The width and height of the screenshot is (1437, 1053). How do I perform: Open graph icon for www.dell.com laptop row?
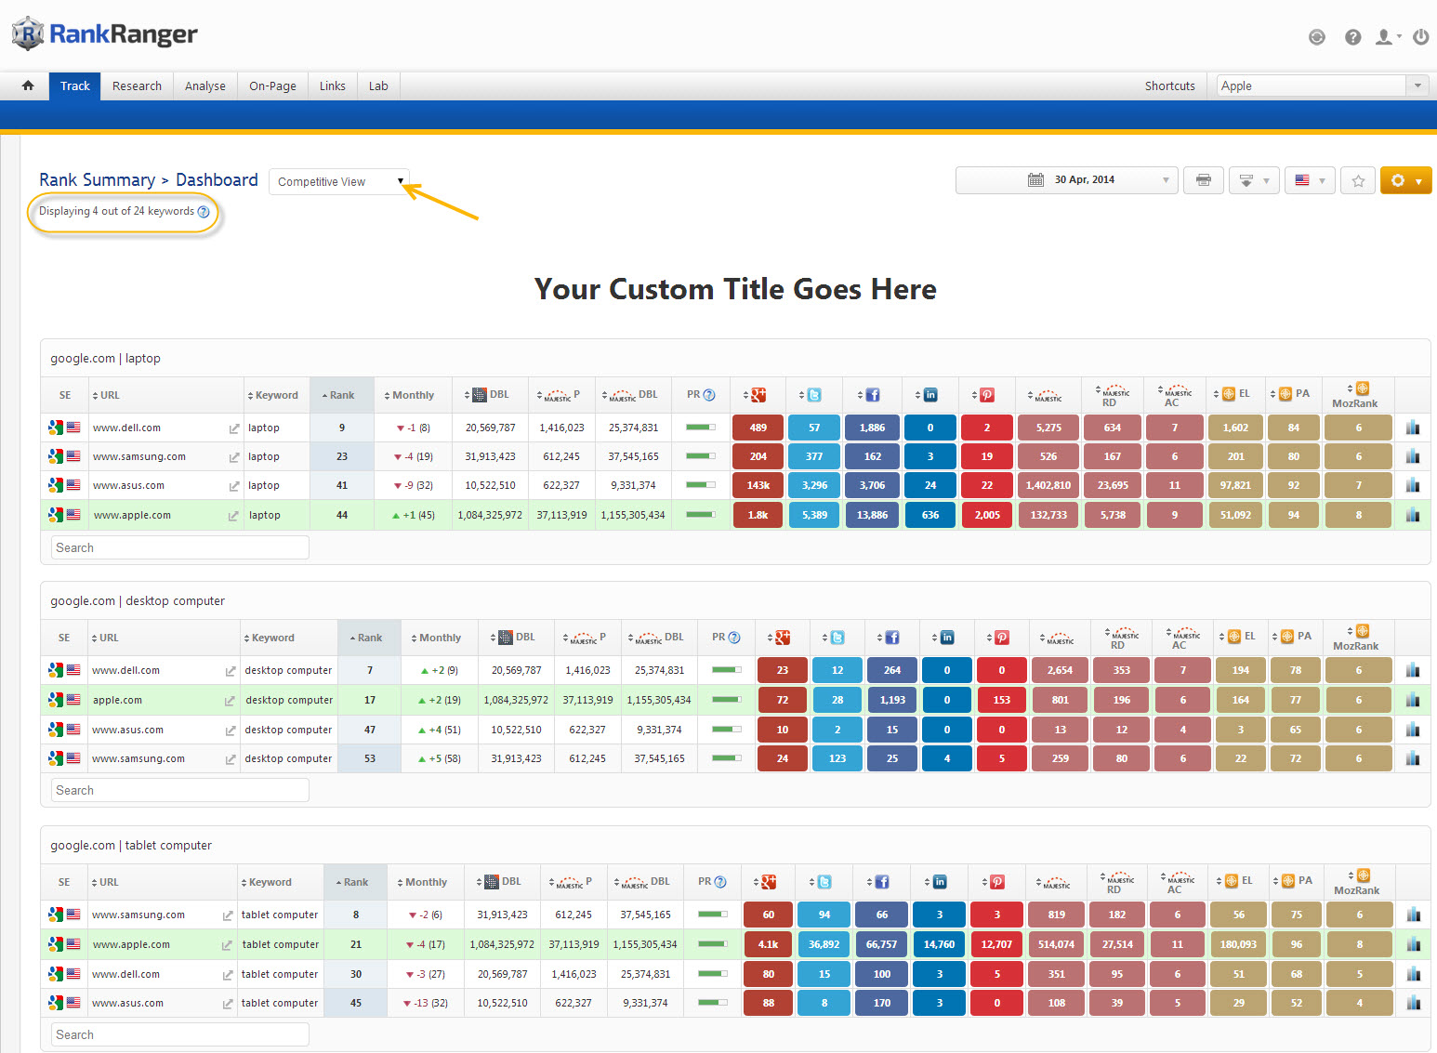coord(1413,428)
